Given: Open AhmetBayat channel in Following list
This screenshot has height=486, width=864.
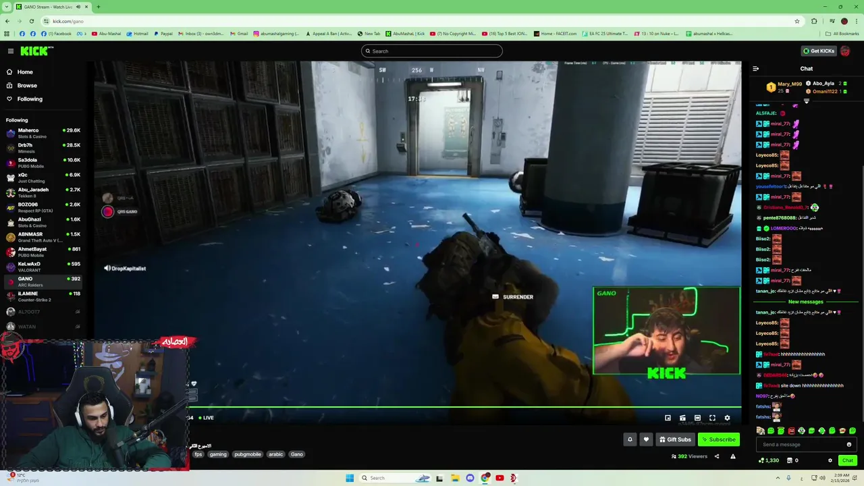Looking at the screenshot, I should point(42,252).
